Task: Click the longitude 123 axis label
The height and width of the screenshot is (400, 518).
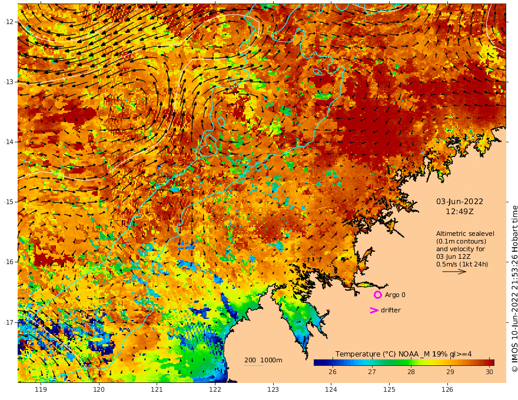Action: (273, 389)
